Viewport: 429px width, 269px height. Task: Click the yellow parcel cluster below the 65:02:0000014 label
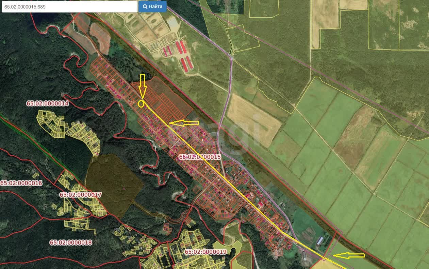click(x=51, y=124)
